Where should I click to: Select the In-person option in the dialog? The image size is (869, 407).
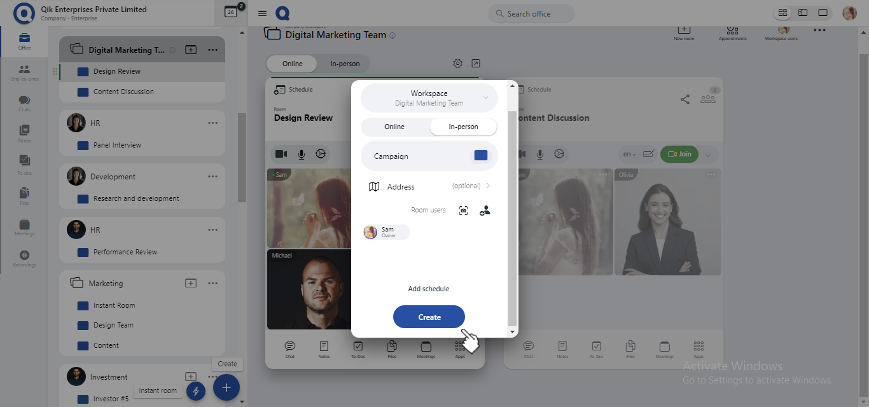click(x=463, y=127)
